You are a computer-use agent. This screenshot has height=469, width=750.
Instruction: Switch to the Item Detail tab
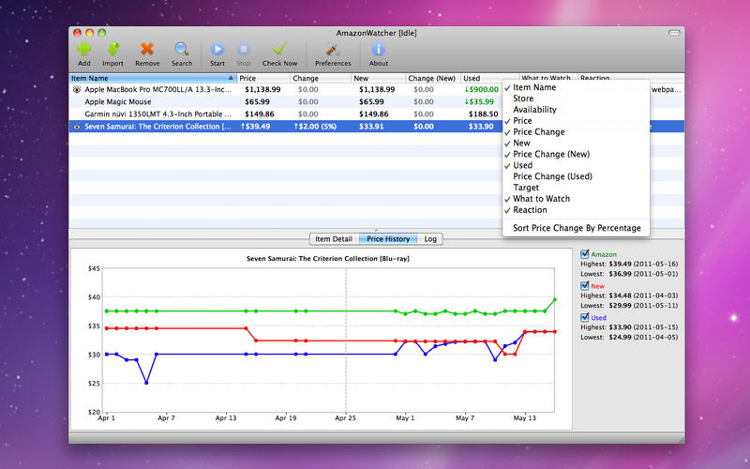pyautogui.click(x=334, y=239)
